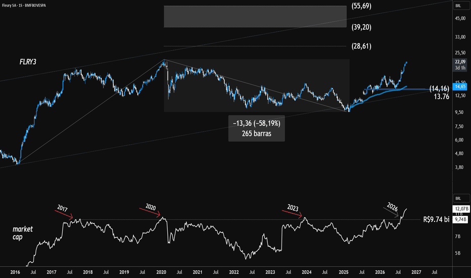Select the market cap text label
Image resolution: width=471 pixels, height=278 pixels.
[23, 233]
